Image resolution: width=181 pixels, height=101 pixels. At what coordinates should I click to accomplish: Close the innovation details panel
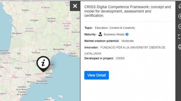(x=75, y=6)
